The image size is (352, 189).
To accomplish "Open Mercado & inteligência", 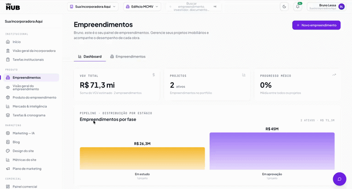I will [x=31, y=106].
